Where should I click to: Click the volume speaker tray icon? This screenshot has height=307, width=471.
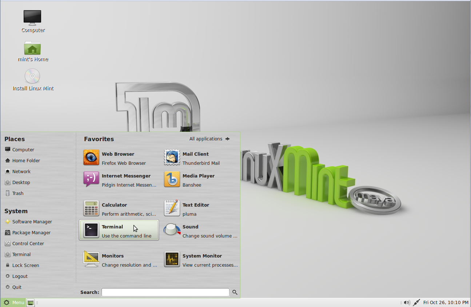(407, 303)
